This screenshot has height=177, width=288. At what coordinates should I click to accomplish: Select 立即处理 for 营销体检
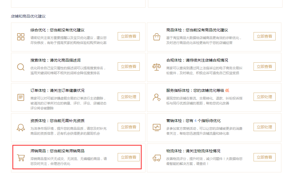(265, 127)
